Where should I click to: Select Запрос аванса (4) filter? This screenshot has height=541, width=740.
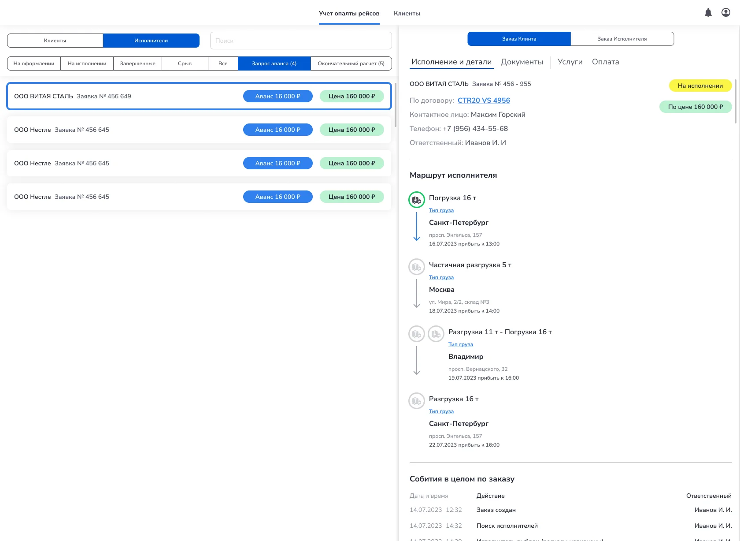tap(274, 63)
